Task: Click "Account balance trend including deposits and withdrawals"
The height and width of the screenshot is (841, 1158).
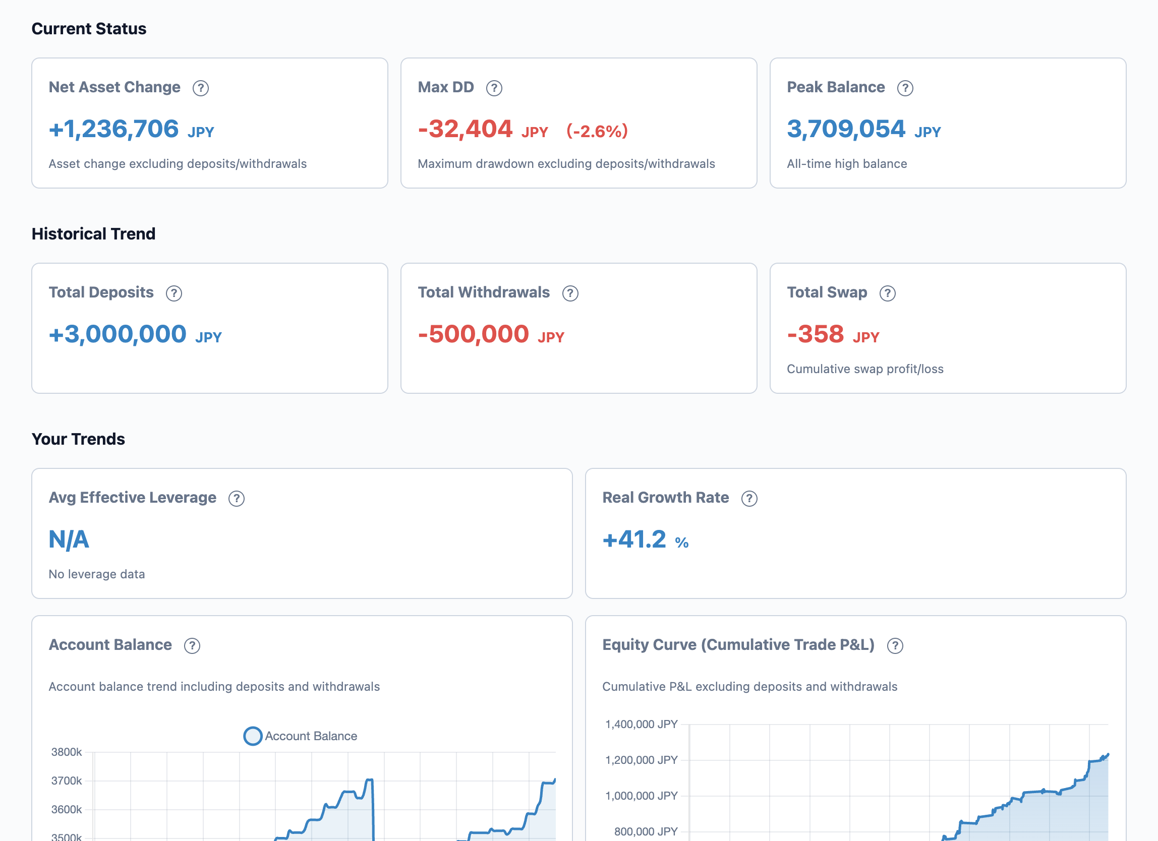Action: (214, 687)
